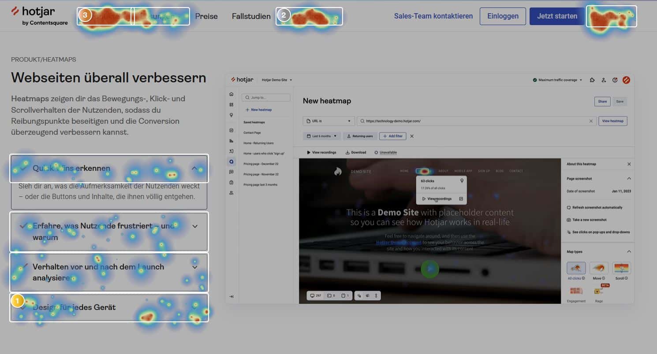The height and width of the screenshot is (354, 657).
Task: Click the Hotjar by Contentsquare logo
Action: tap(39, 16)
